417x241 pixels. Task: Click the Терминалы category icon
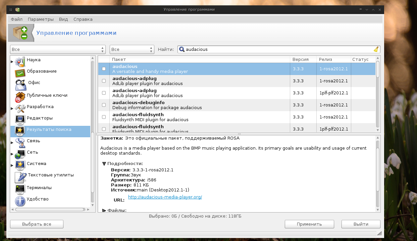(x=20, y=189)
